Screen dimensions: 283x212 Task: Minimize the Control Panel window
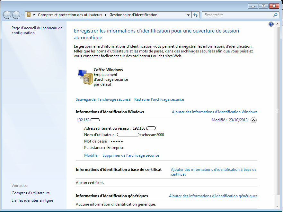coord(253,6)
